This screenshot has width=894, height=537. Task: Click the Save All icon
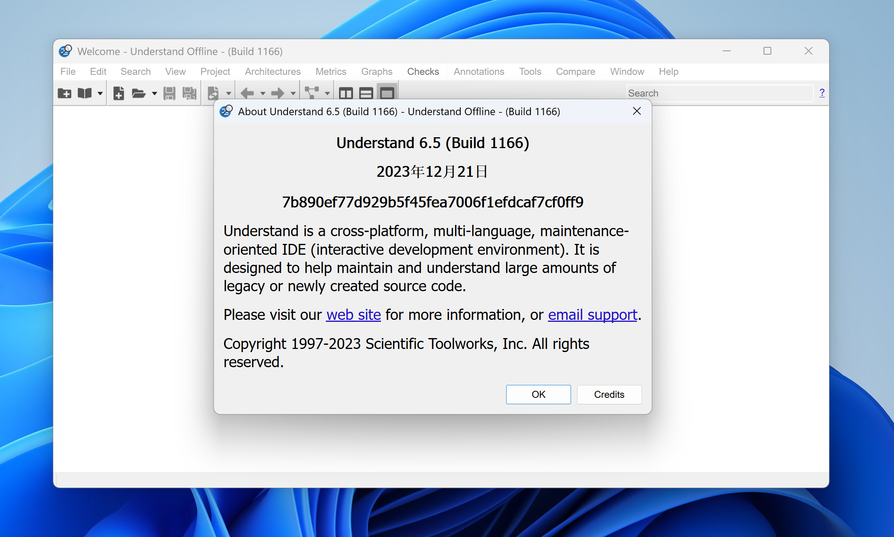pos(190,93)
